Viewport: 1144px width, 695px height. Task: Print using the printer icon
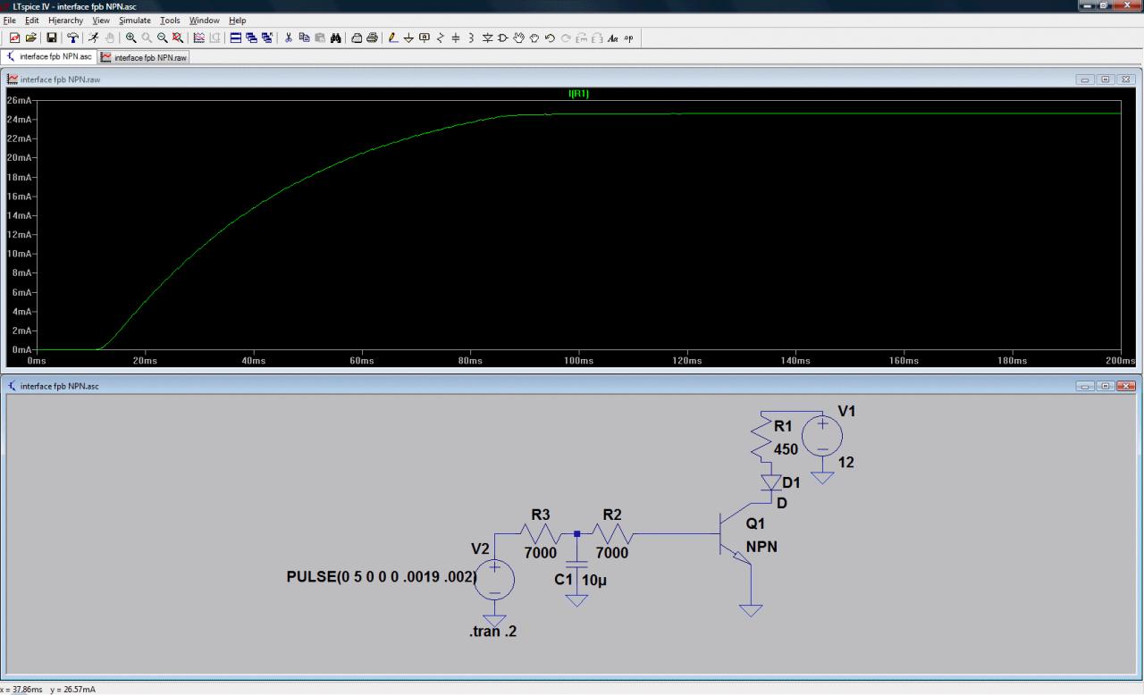tap(372, 38)
